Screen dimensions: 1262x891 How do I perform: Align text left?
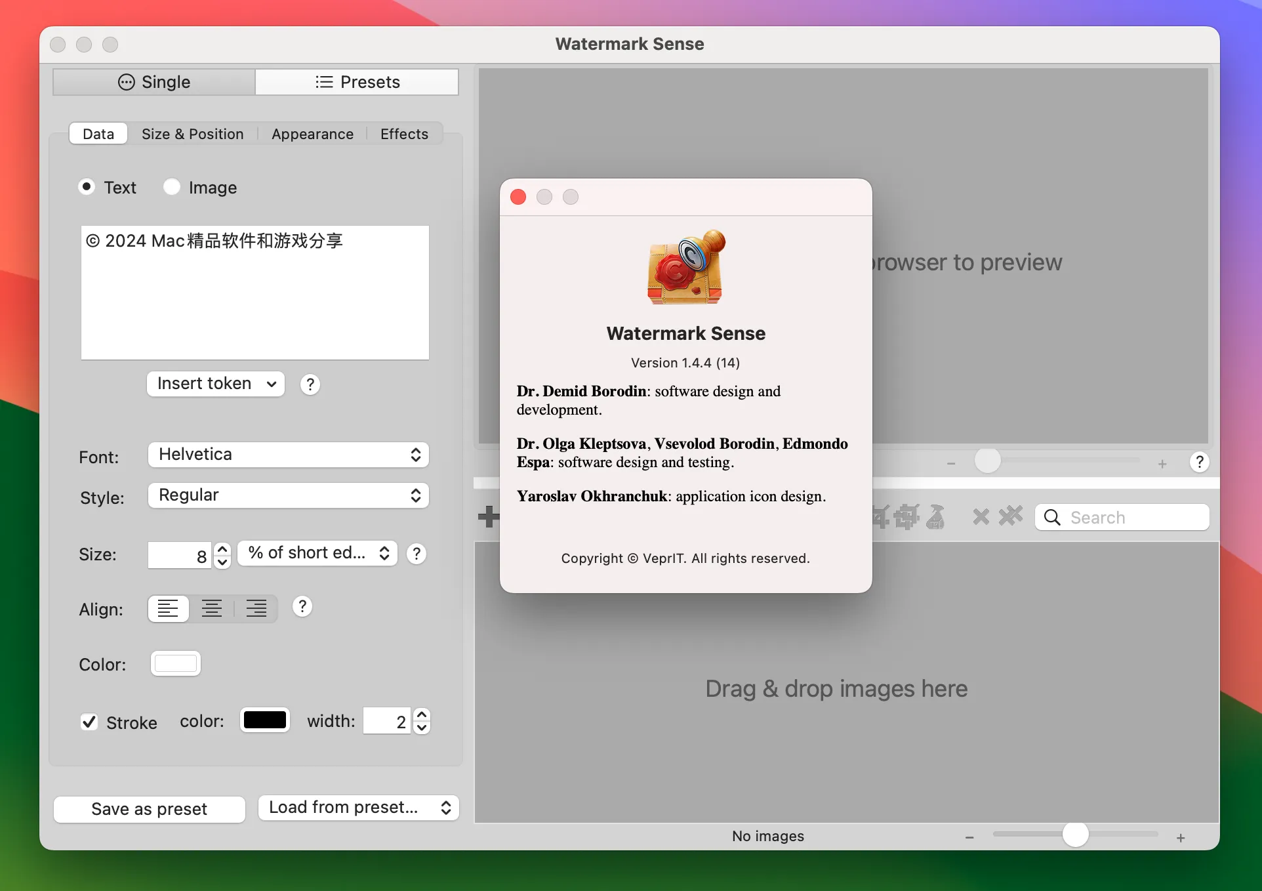click(x=169, y=609)
